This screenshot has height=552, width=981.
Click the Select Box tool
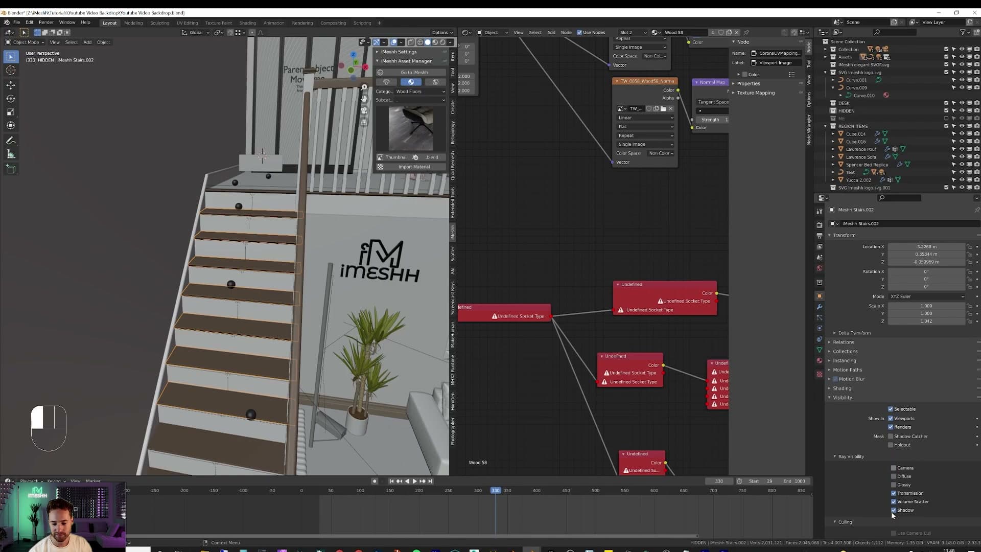(11, 57)
